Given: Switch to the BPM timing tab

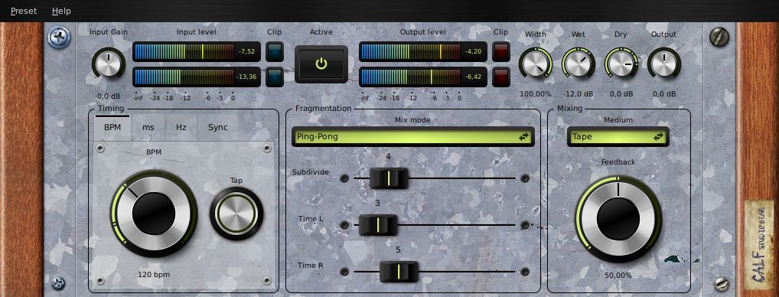Looking at the screenshot, I should pos(112,127).
